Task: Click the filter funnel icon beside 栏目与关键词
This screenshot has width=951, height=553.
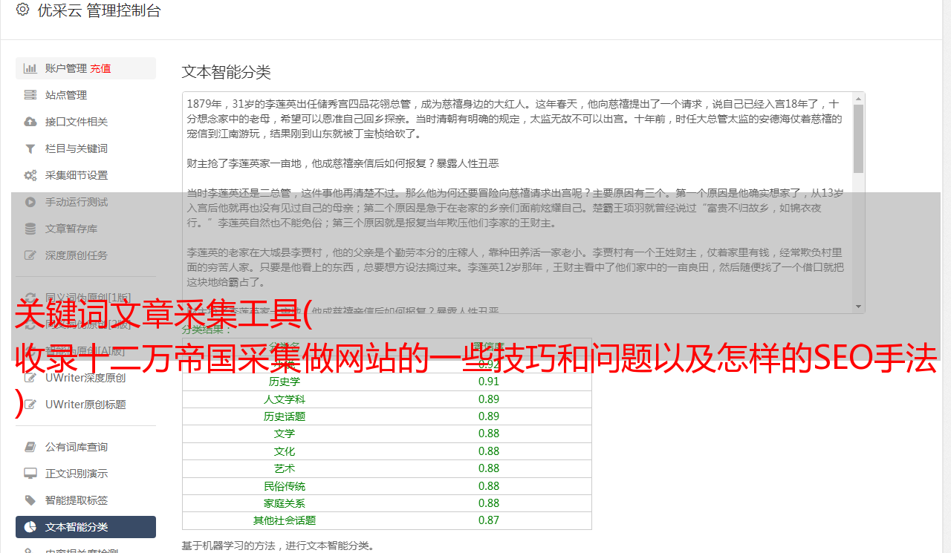Action: click(x=30, y=148)
